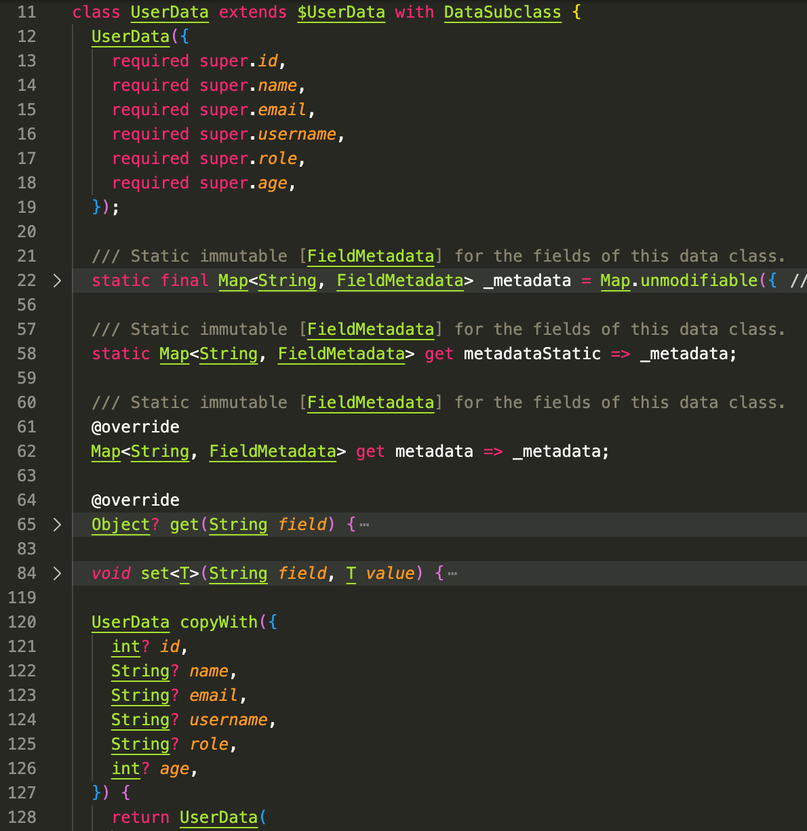This screenshot has width=807, height=831.
Task: Place cursor on the metadataStatic getter name
Action: point(532,354)
